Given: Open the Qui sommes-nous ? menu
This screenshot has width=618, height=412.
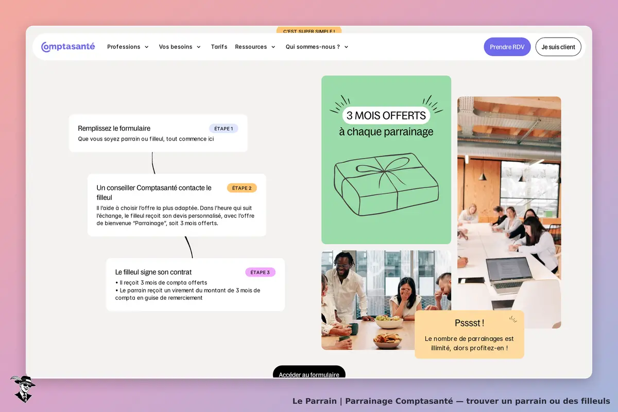Looking at the screenshot, I should click(x=313, y=47).
